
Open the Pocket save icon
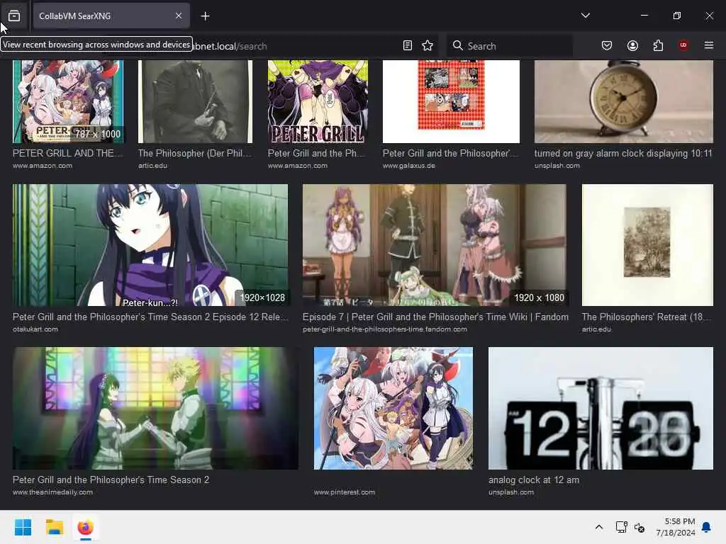tap(607, 45)
